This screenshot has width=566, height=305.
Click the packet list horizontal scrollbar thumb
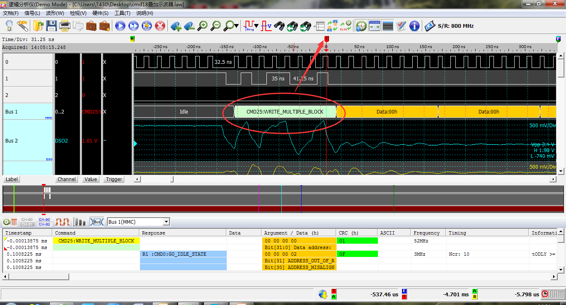click(x=39, y=276)
